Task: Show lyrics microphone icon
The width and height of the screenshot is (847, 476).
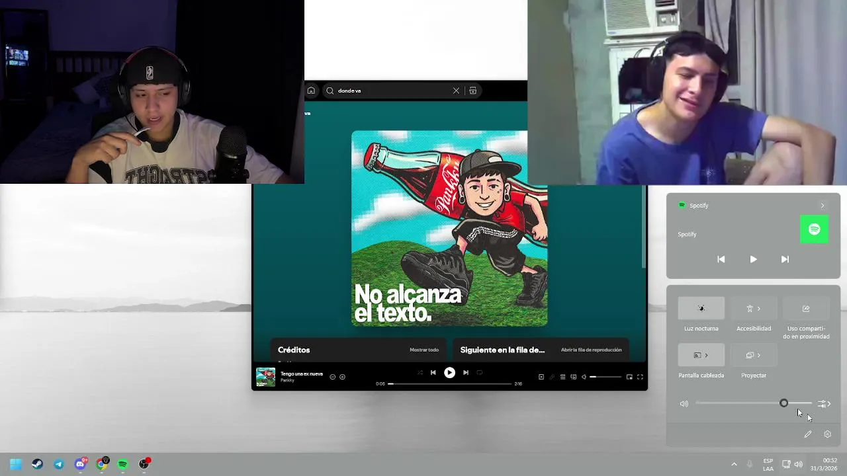Action: (552, 377)
